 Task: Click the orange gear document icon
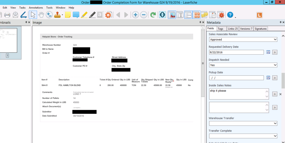(108, 15)
